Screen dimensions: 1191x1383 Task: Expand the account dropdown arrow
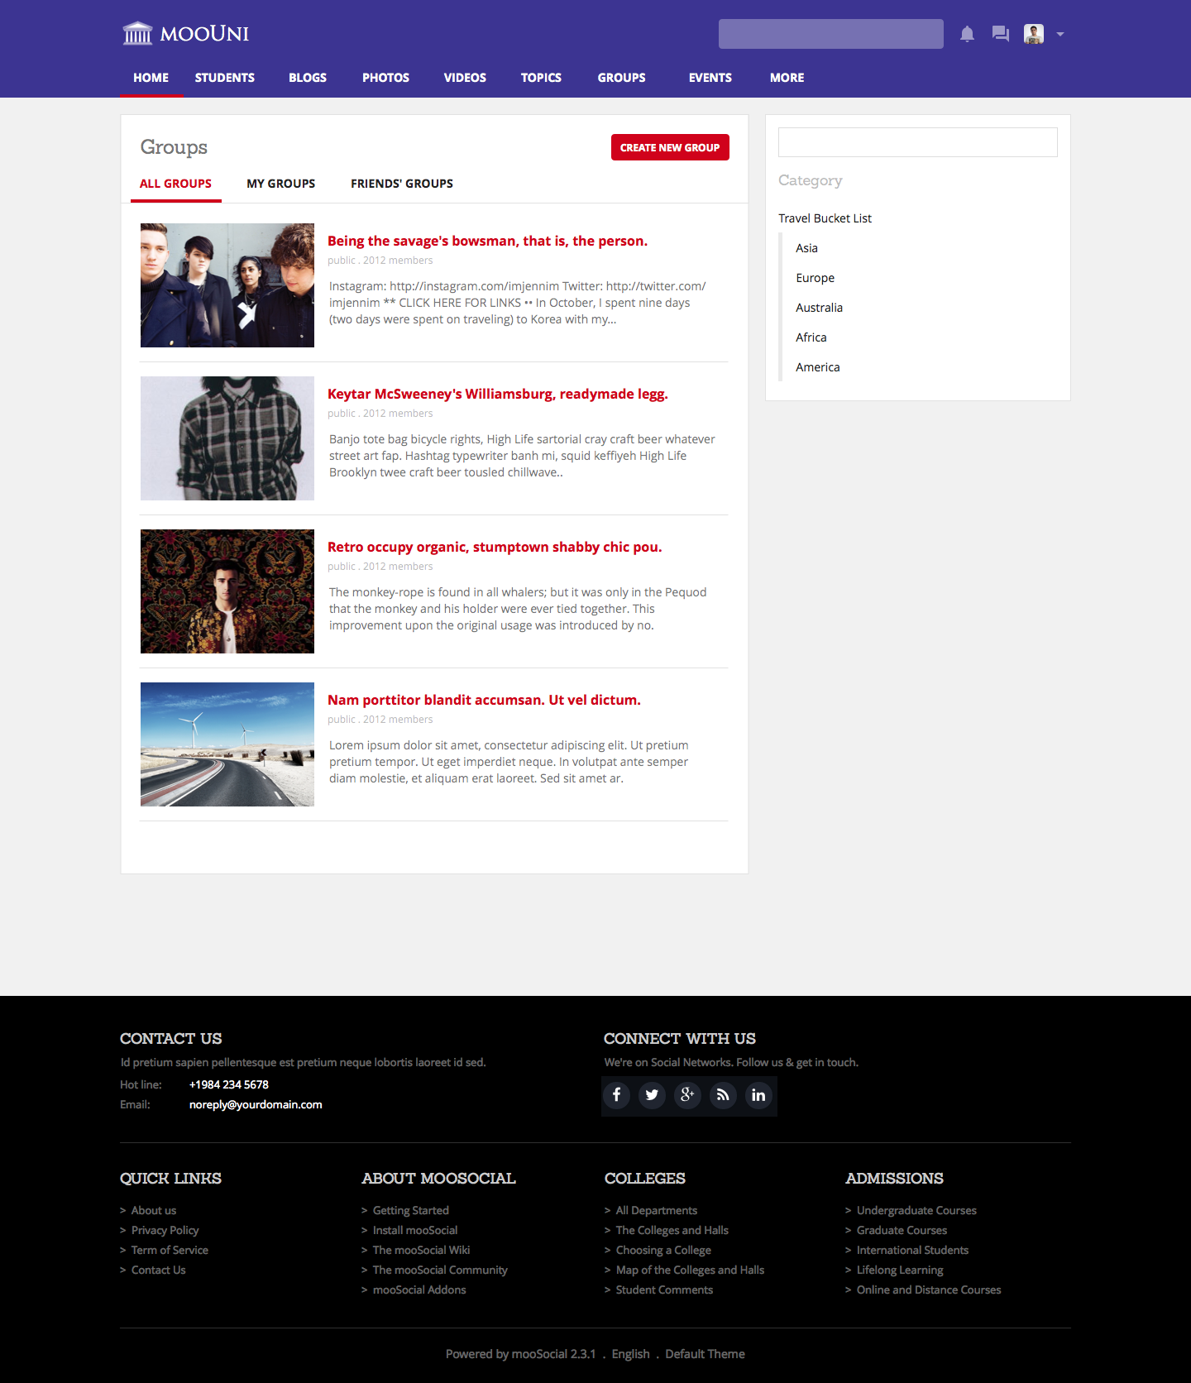(1060, 35)
